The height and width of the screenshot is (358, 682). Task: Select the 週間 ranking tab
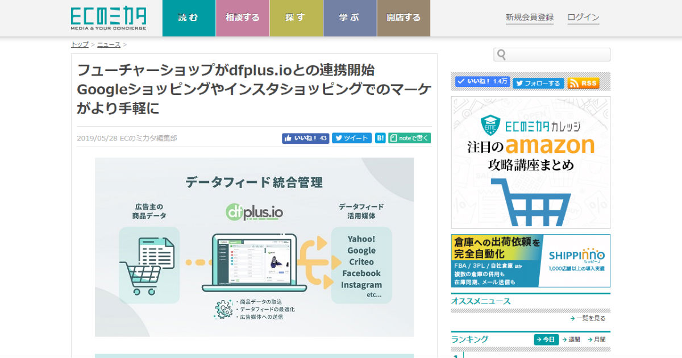click(x=571, y=339)
